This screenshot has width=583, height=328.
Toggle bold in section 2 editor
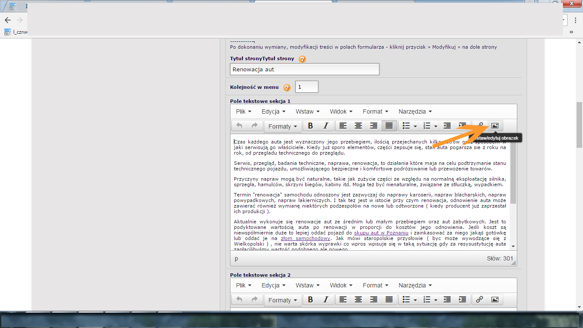point(311,300)
